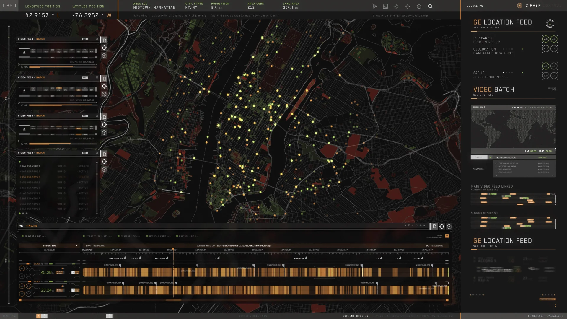
Task: Open the Source I/O header tab
Action: tap(475, 6)
